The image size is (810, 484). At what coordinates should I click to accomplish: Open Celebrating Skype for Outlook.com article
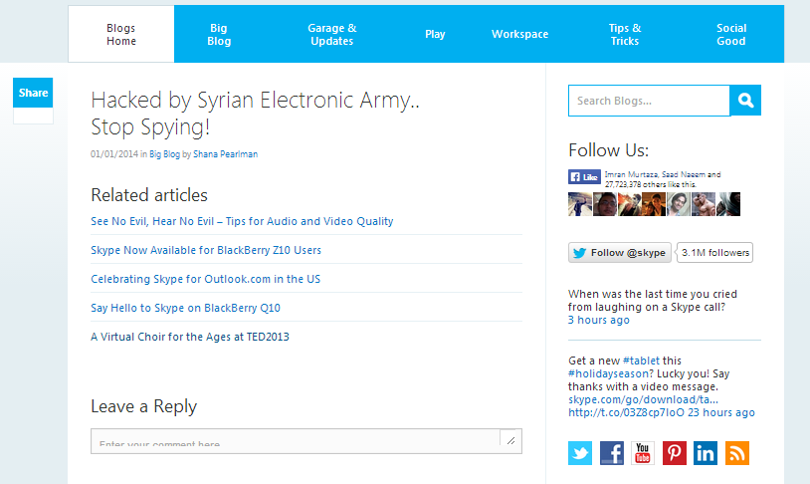[x=206, y=279]
